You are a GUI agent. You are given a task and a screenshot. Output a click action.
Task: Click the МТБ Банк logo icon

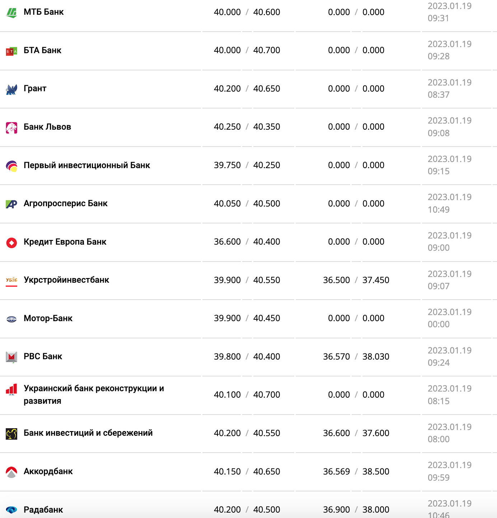coord(11,13)
